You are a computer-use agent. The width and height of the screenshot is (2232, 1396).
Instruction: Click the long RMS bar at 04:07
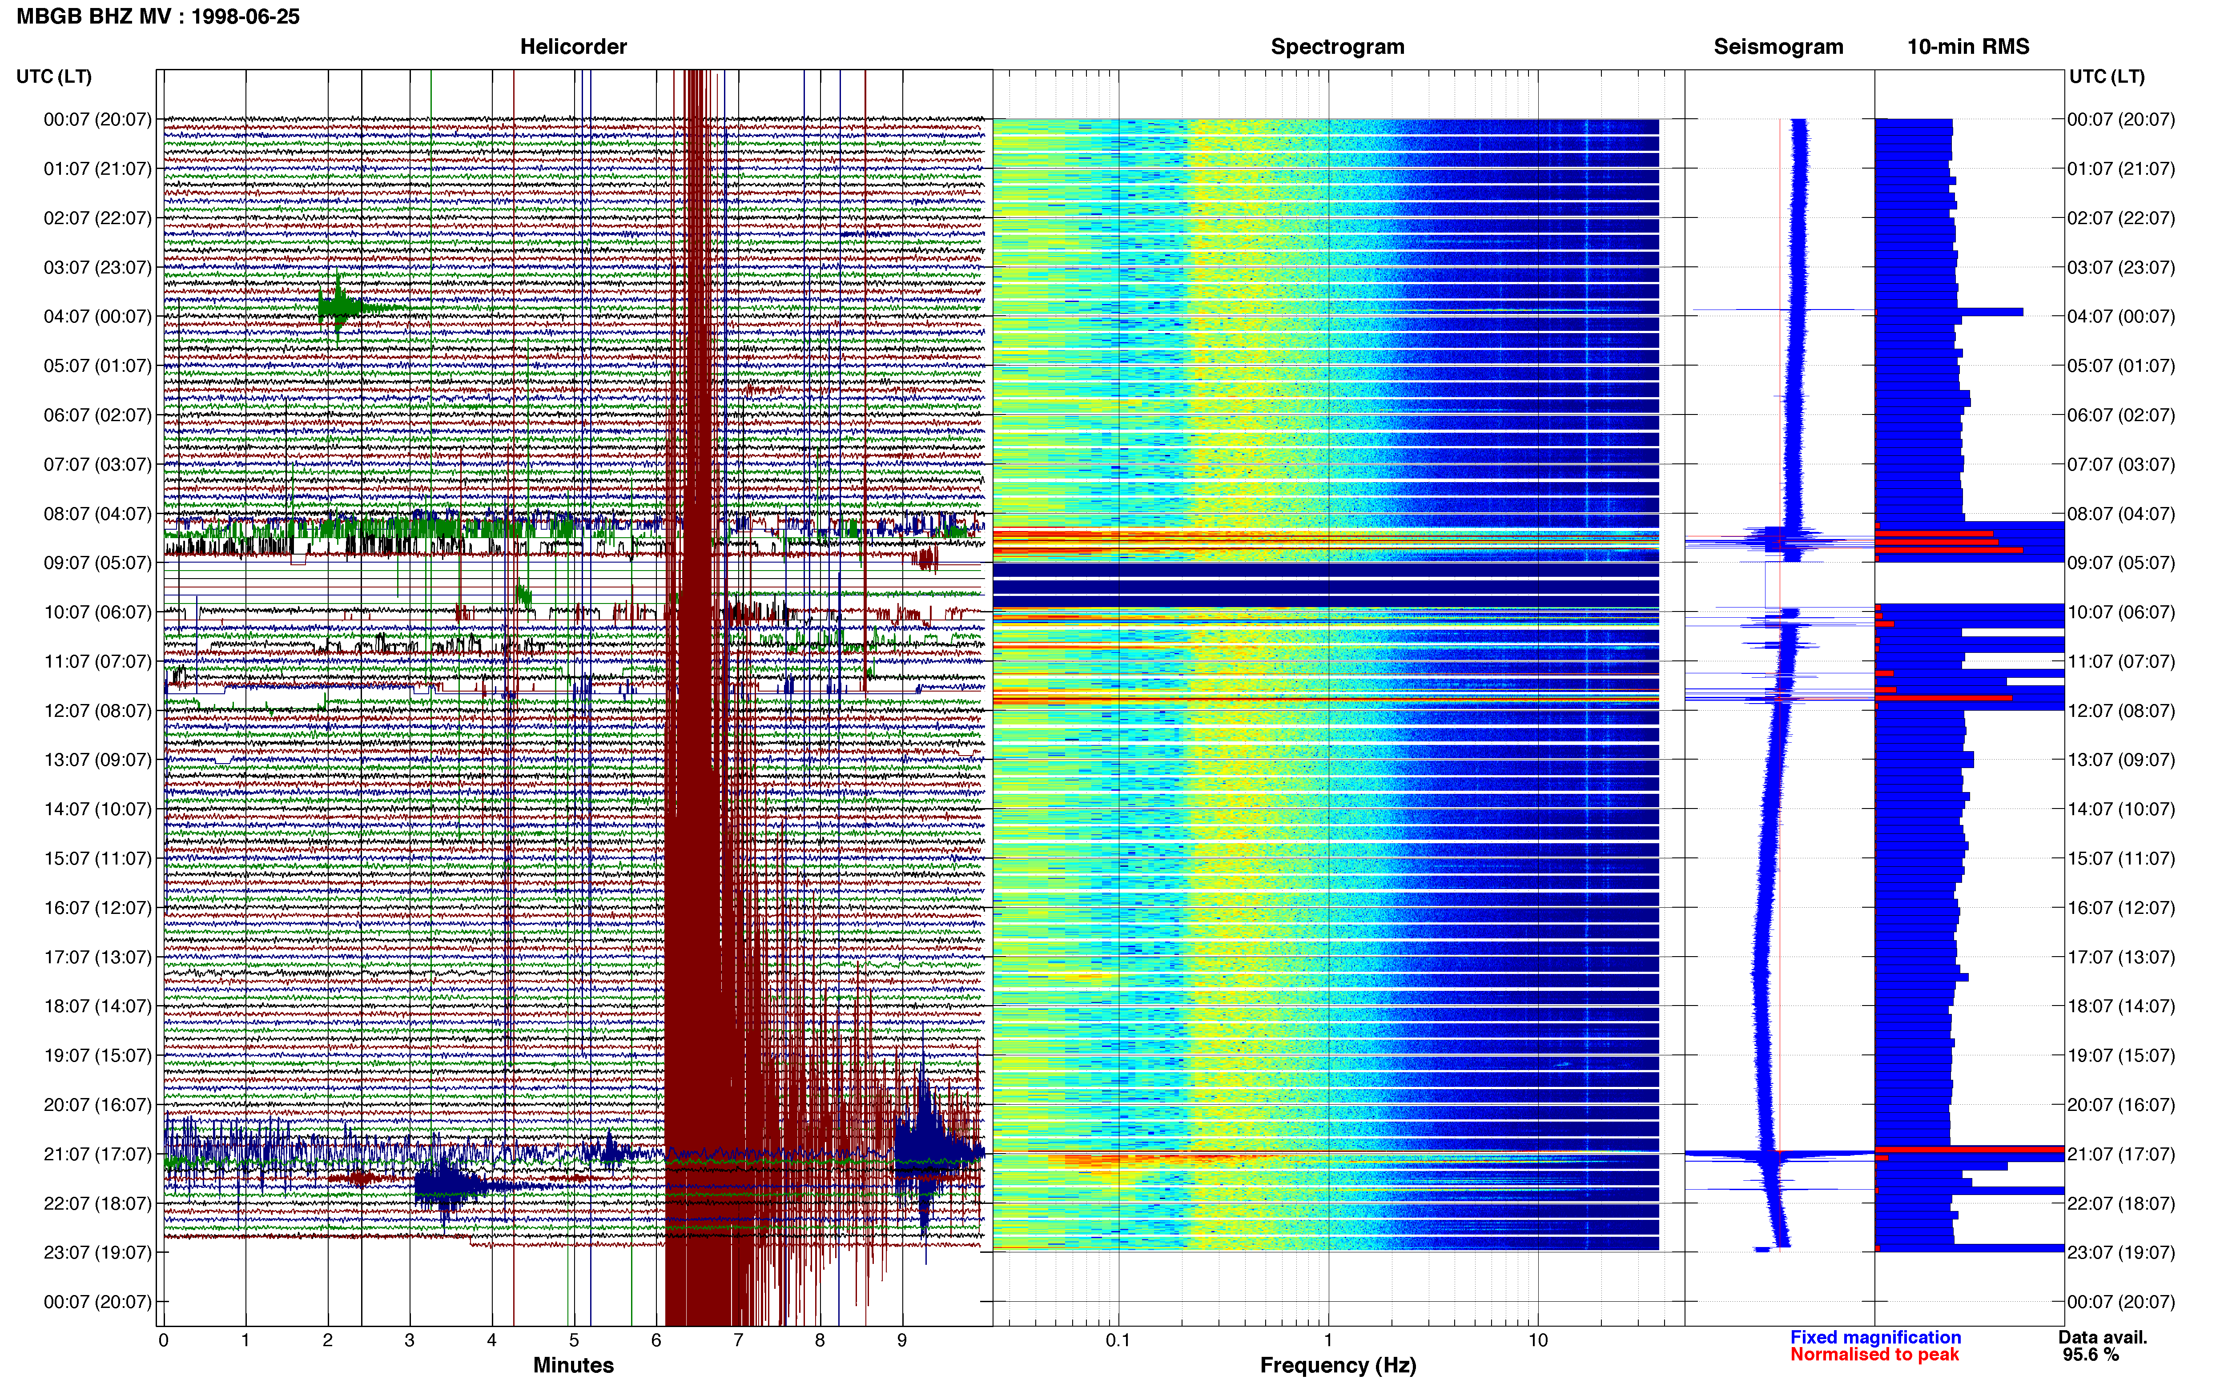pos(1949,312)
